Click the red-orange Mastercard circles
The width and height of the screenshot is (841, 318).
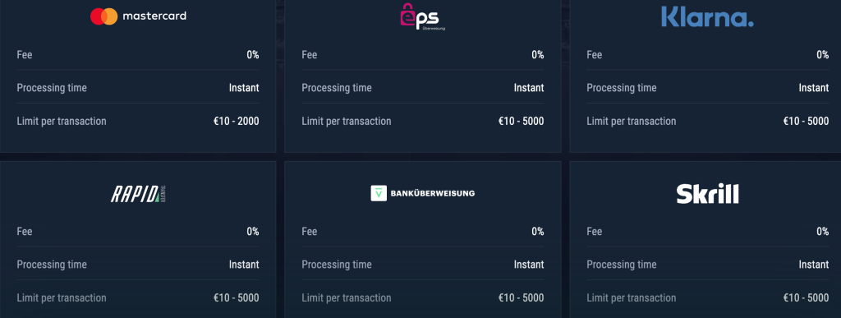pos(104,16)
